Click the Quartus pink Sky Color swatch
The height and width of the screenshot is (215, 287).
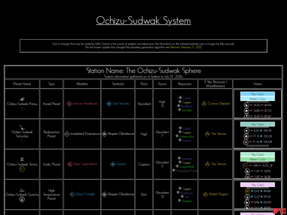coord(258,185)
